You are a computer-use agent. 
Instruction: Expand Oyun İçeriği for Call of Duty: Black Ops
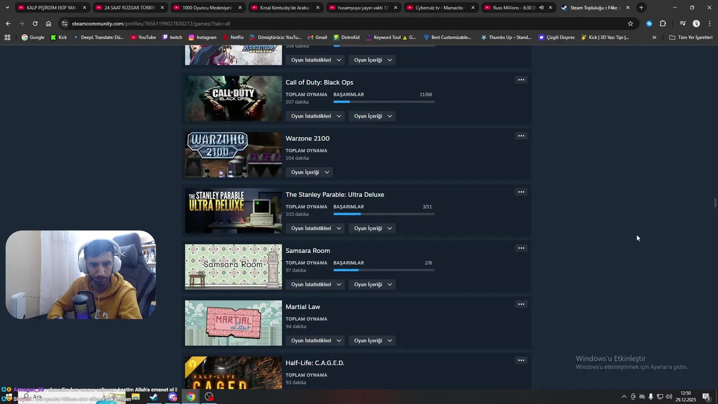coord(373,116)
